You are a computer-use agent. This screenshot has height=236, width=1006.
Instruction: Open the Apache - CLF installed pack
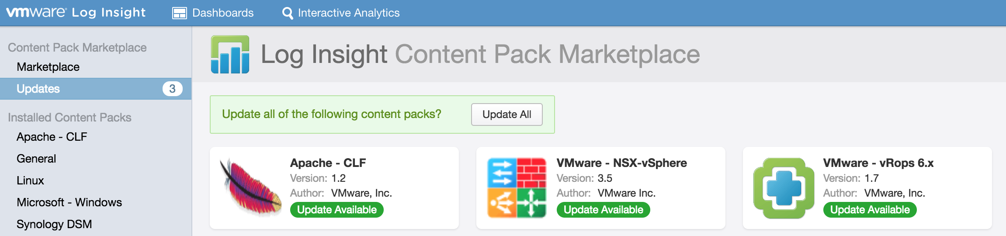coord(52,137)
